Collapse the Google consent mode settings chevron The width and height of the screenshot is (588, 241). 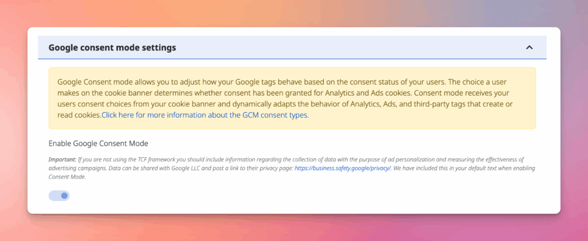(x=529, y=48)
